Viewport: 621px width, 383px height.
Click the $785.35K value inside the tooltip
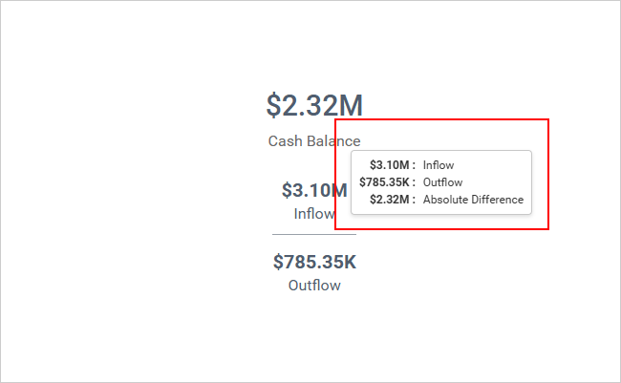tap(384, 182)
